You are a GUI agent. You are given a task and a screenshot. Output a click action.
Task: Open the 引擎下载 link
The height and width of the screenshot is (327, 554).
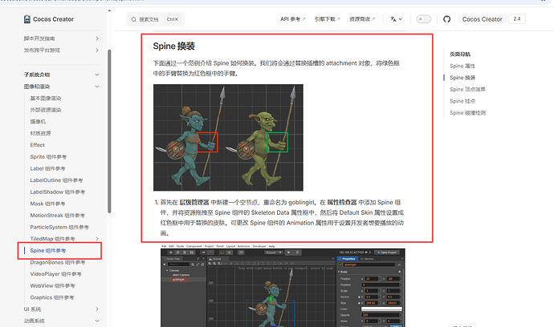tap(327, 19)
